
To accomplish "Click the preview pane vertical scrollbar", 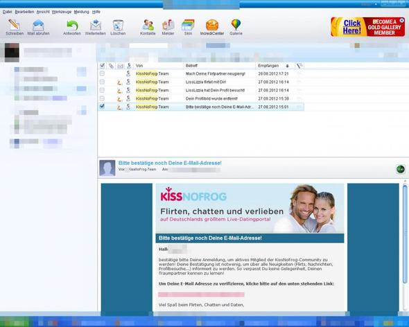I will click(x=405, y=245).
